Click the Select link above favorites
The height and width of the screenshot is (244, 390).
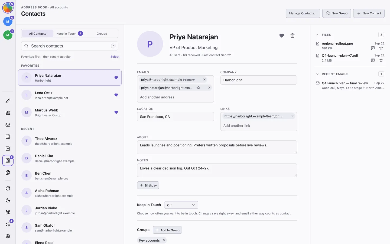[115, 57]
